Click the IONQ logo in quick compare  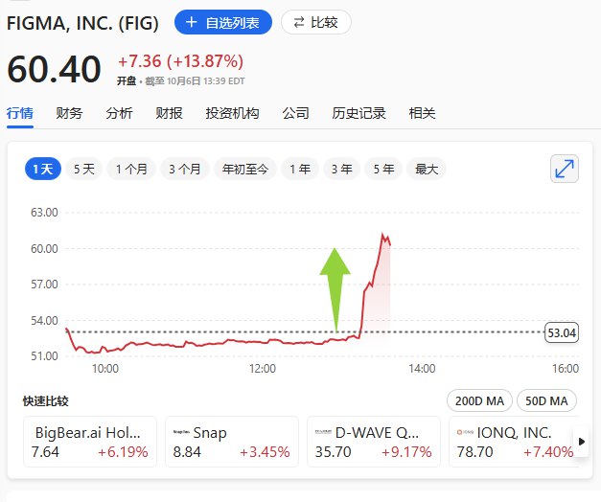point(465,432)
